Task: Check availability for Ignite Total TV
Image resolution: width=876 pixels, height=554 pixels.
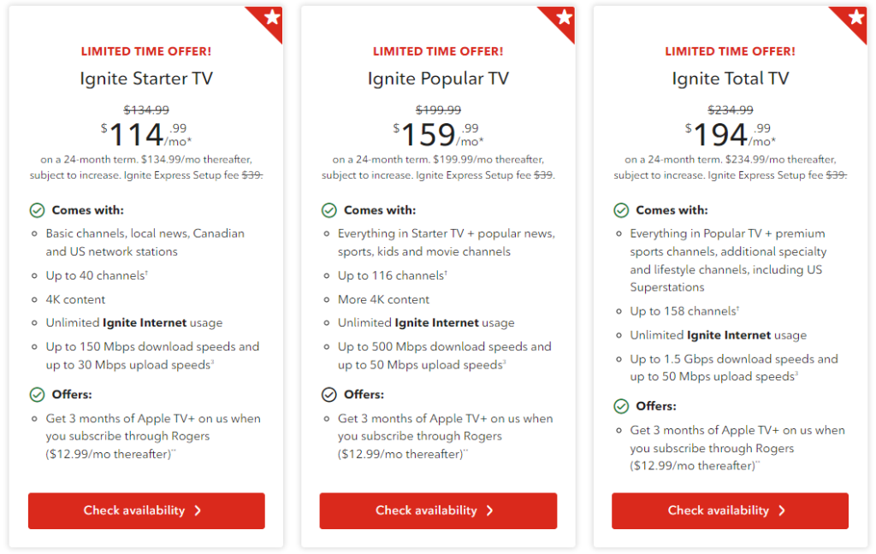Action: (x=730, y=510)
